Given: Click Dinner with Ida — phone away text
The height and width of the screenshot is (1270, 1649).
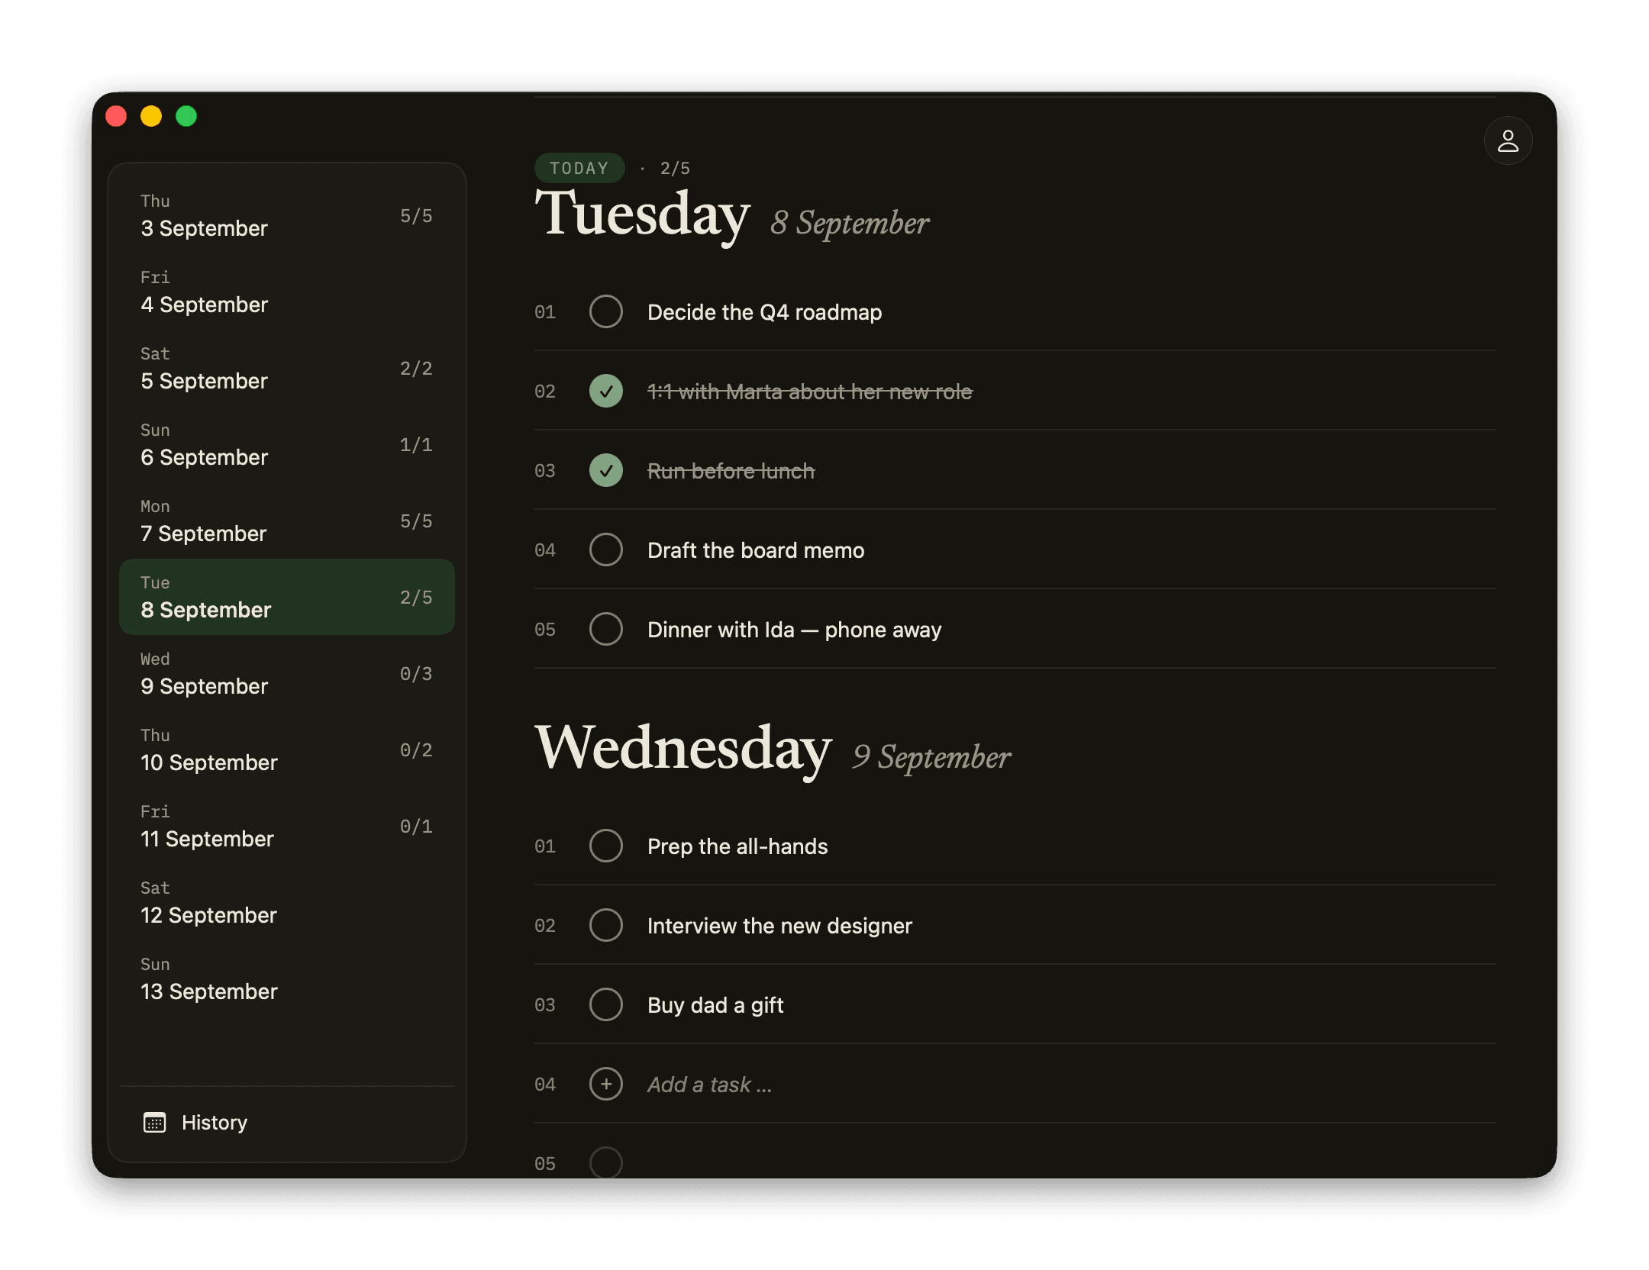Looking at the screenshot, I should point(794,630).
